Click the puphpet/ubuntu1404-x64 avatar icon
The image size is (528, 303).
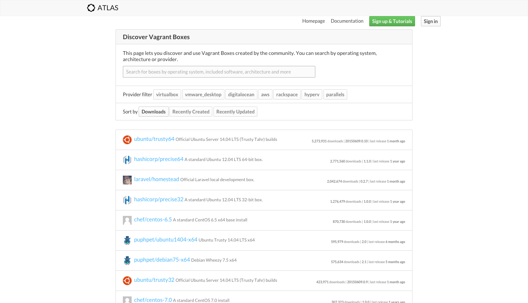coord(127,240)
